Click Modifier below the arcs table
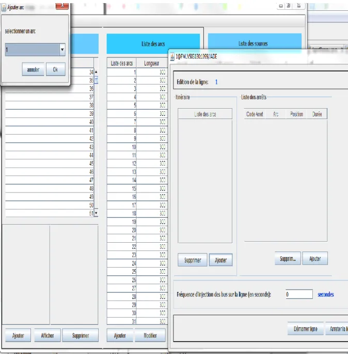The width and height of the screenshot is (348, 354). [150, 335]
